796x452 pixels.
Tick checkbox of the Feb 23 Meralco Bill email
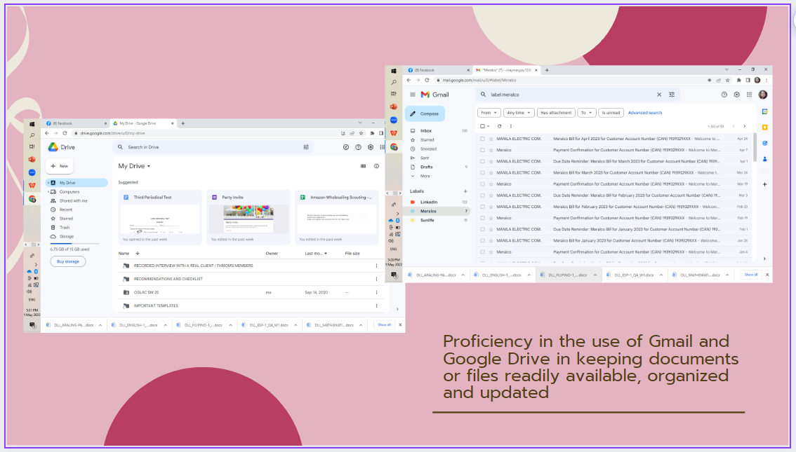click(x=482, y=207)
